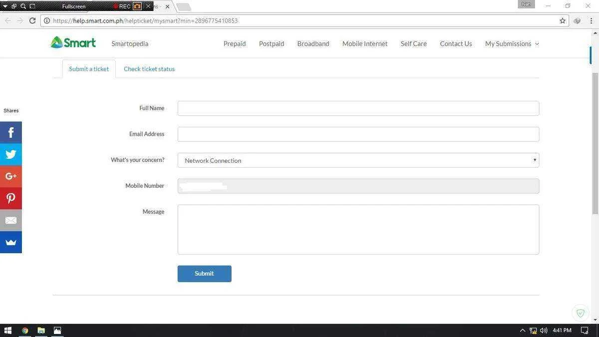The image size is (599, 337).
Task: Click inside the Message text area
Action: click(x=358, y=230)
